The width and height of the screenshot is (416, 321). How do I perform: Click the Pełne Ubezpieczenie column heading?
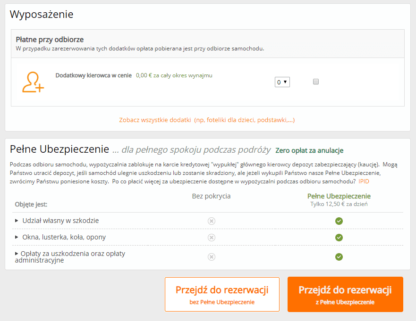pyautogui.click(x=339, y=196)
